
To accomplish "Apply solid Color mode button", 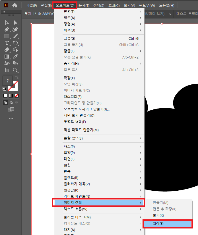I will (5, 95).
